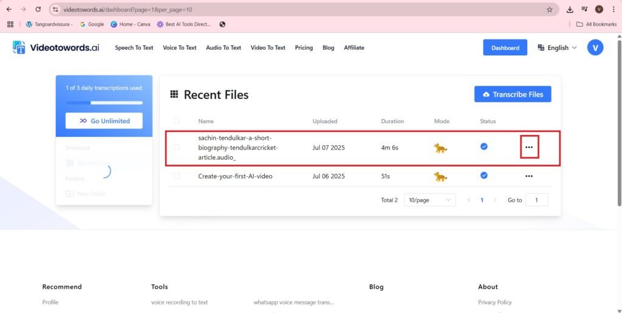622x313 pixels.
Task: Click the next page arrow in pagination
Action: 494,200
